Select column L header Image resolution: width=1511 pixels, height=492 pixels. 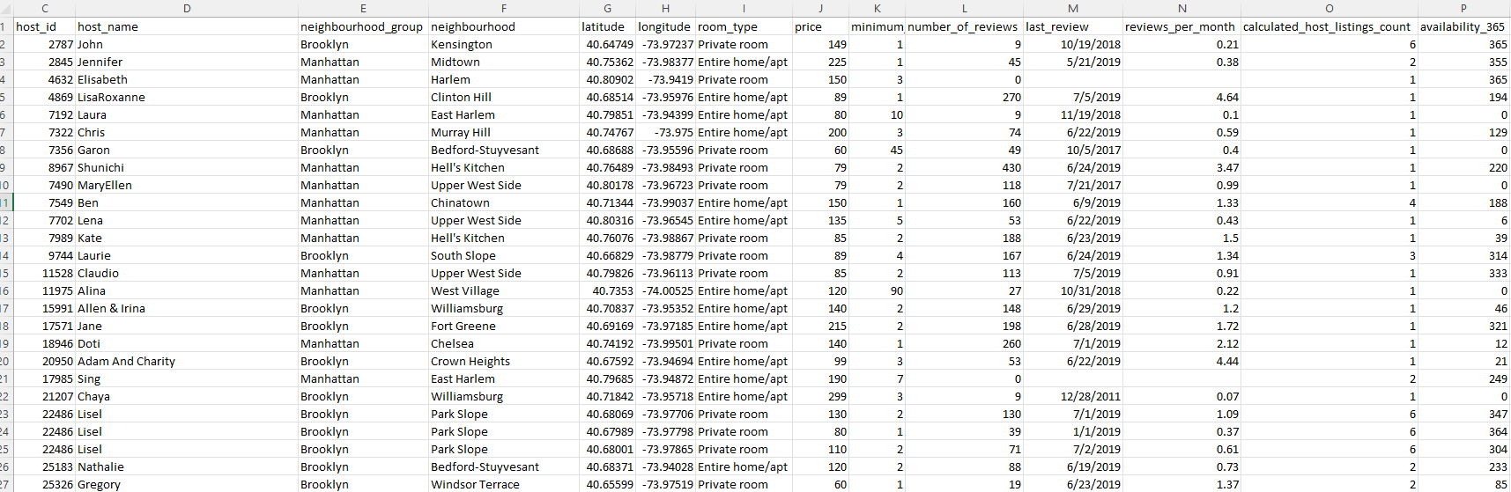click(x=965, y=8)
